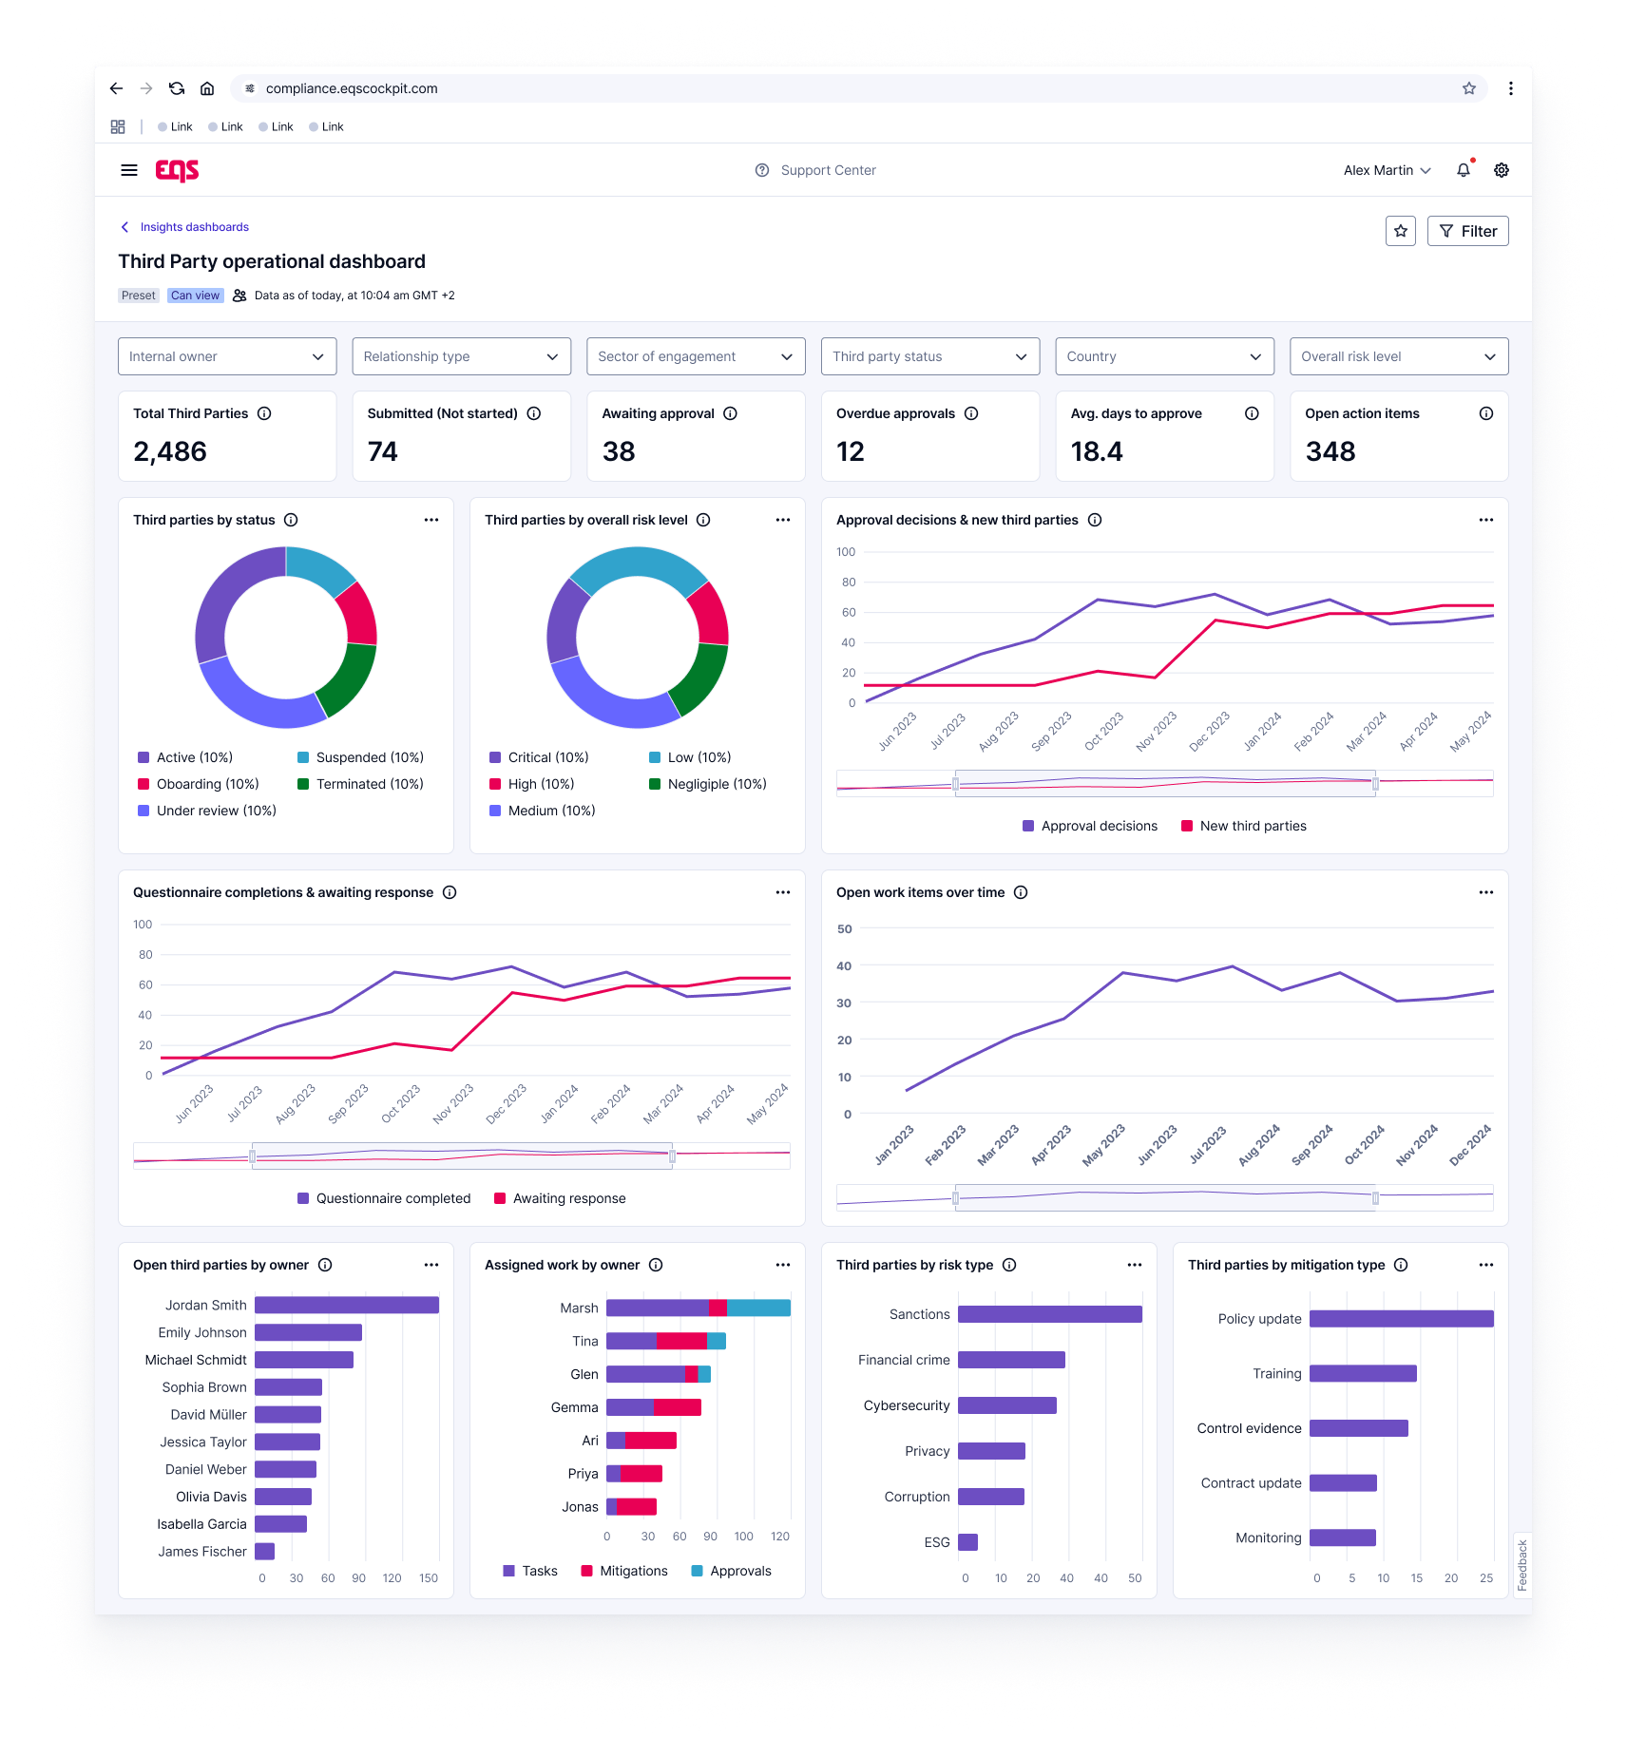Toggle Mitigations legend in Assigned work chart

tap(624, 1571)
